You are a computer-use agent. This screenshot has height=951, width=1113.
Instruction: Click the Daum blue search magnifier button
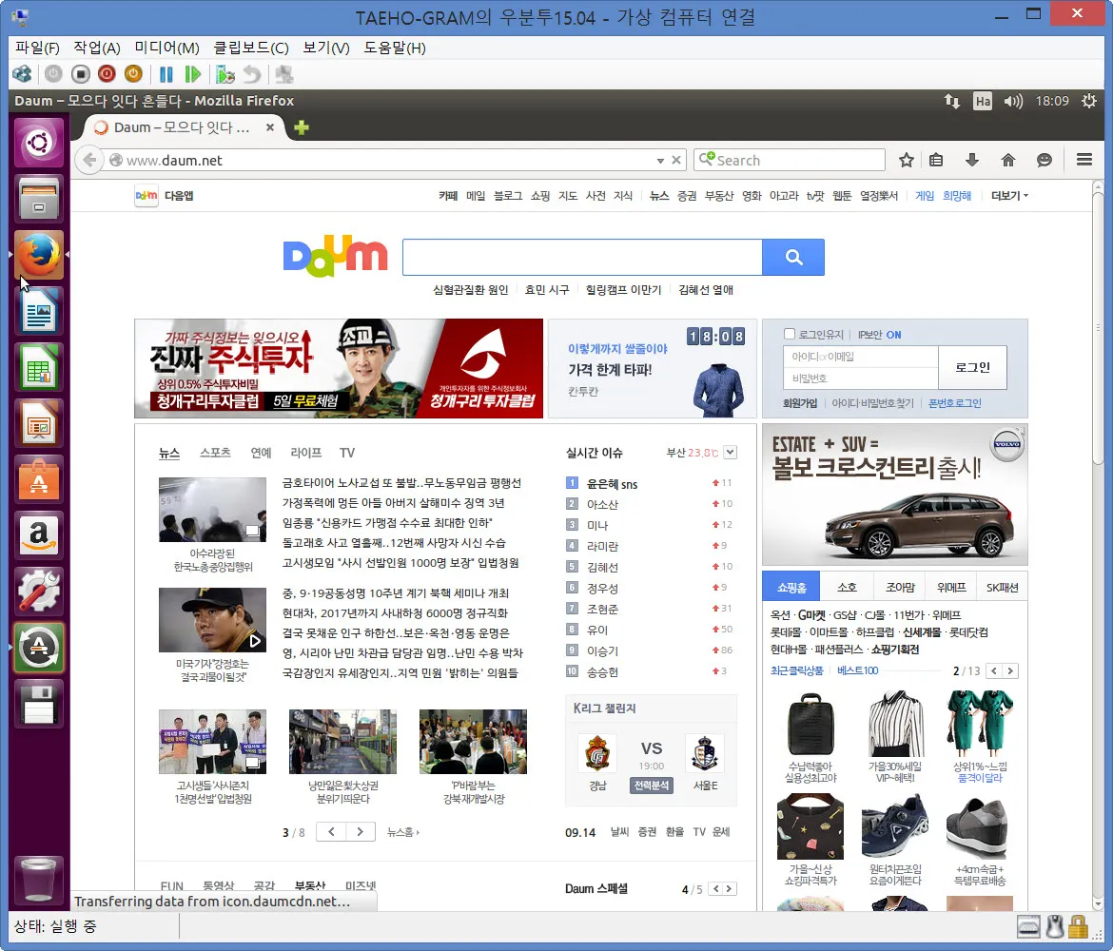(793, 257)
